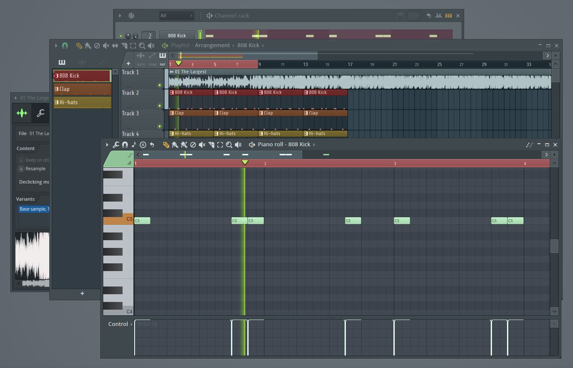Viewport: 573px width, 368px height.
Task: Activate the Slice tool in the Playlist toolbar
Action: [124, 45]
